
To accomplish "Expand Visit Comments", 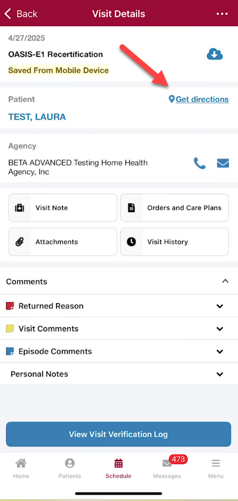I will pos(119,329).
